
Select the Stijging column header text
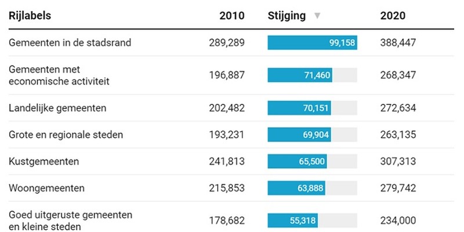287,16
